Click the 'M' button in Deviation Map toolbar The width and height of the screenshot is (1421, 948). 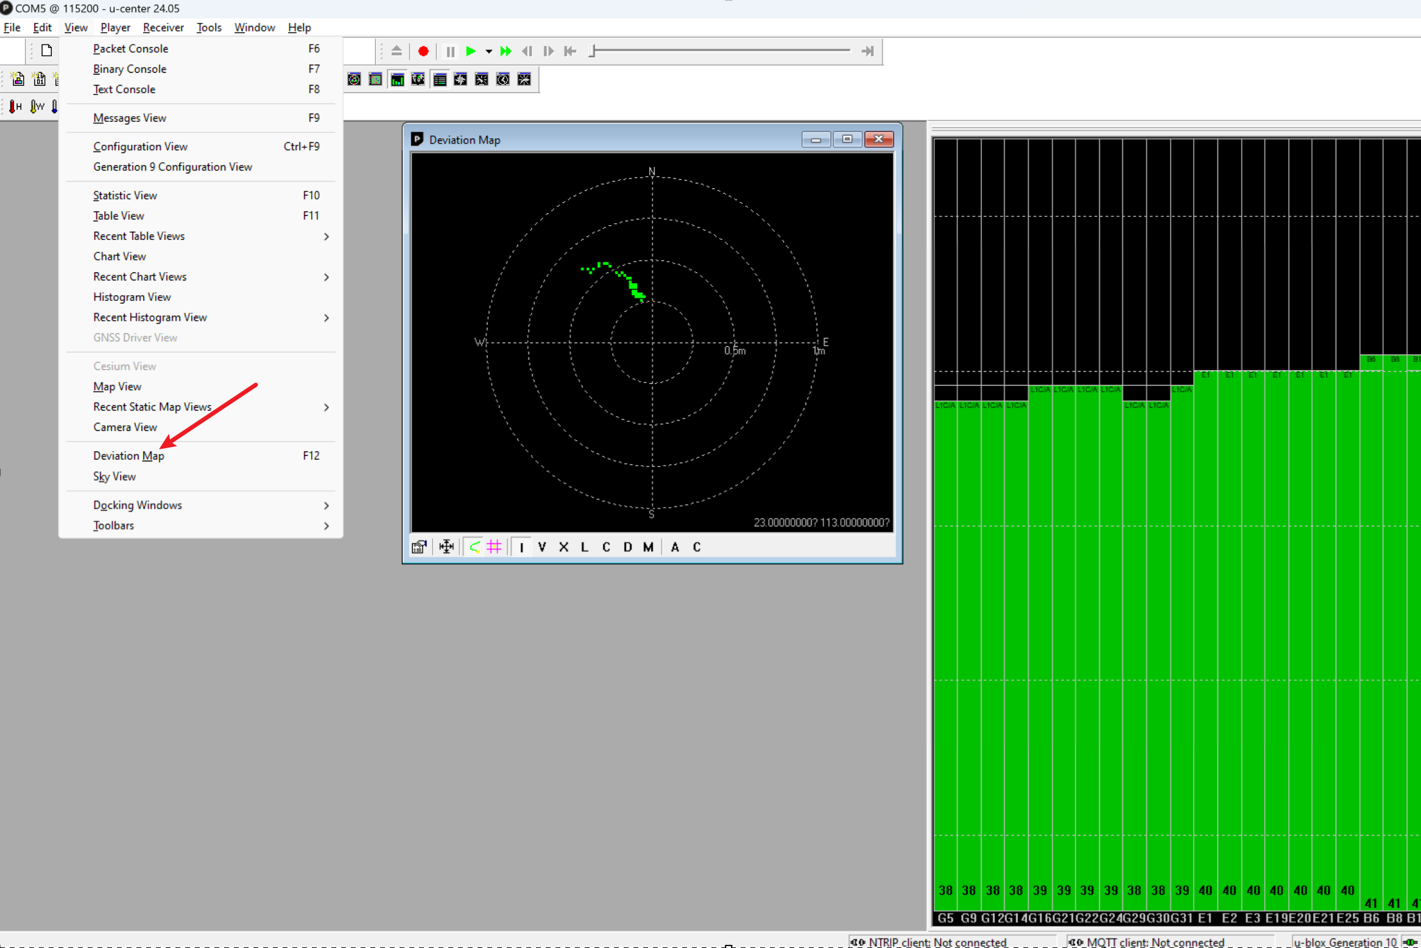[x=648, y=547]
